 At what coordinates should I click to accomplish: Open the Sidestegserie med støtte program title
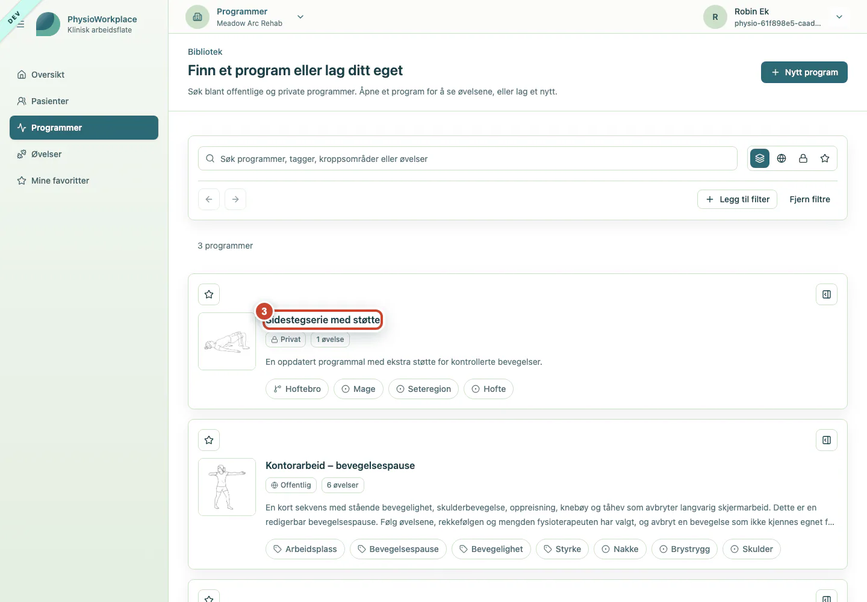pos(323,320)
